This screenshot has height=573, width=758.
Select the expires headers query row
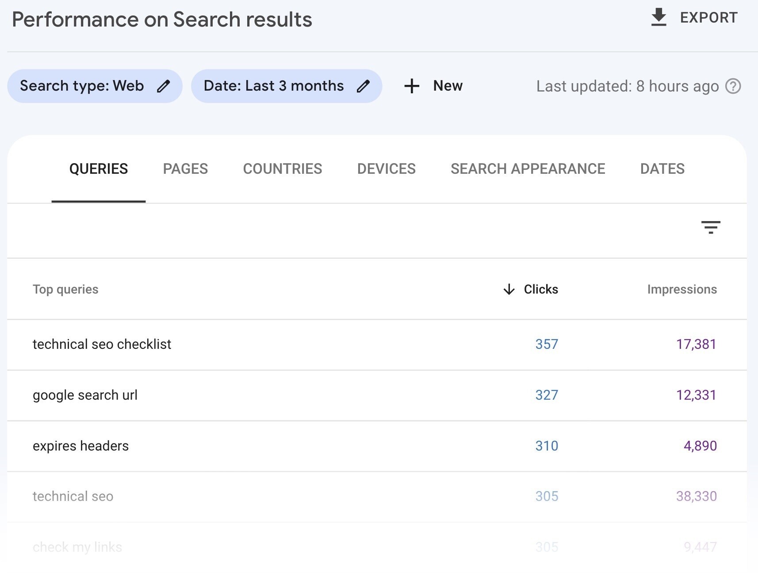[80, 446]
